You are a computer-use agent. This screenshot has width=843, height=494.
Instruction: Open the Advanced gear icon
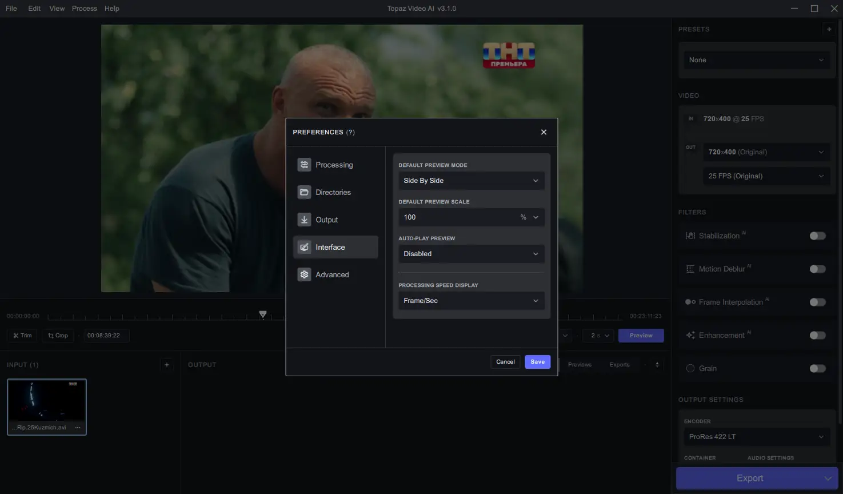coord(304,274)
